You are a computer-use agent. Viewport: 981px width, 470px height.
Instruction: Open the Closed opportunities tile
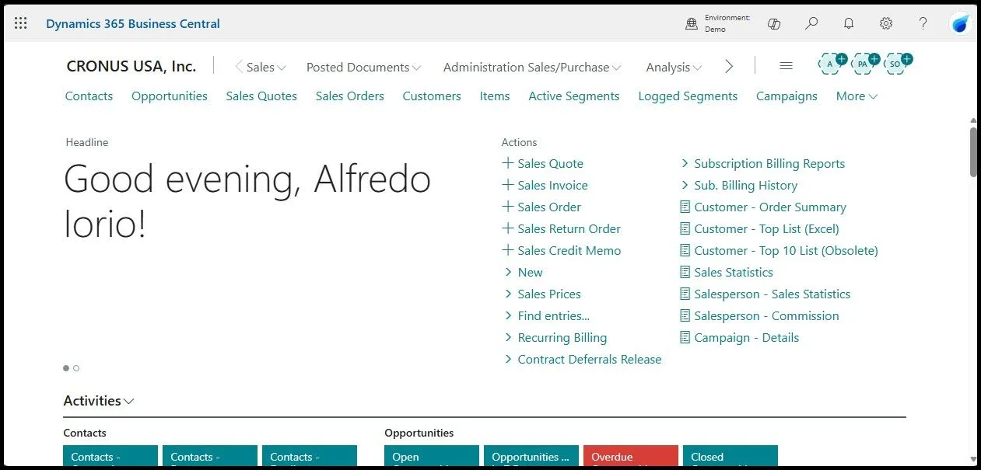(730, 457)
